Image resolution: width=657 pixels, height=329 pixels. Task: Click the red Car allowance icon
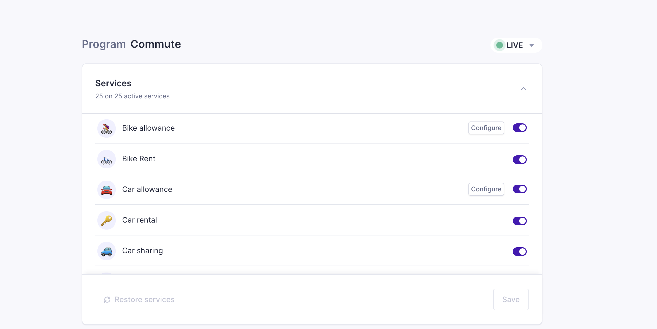click(107, 190)
